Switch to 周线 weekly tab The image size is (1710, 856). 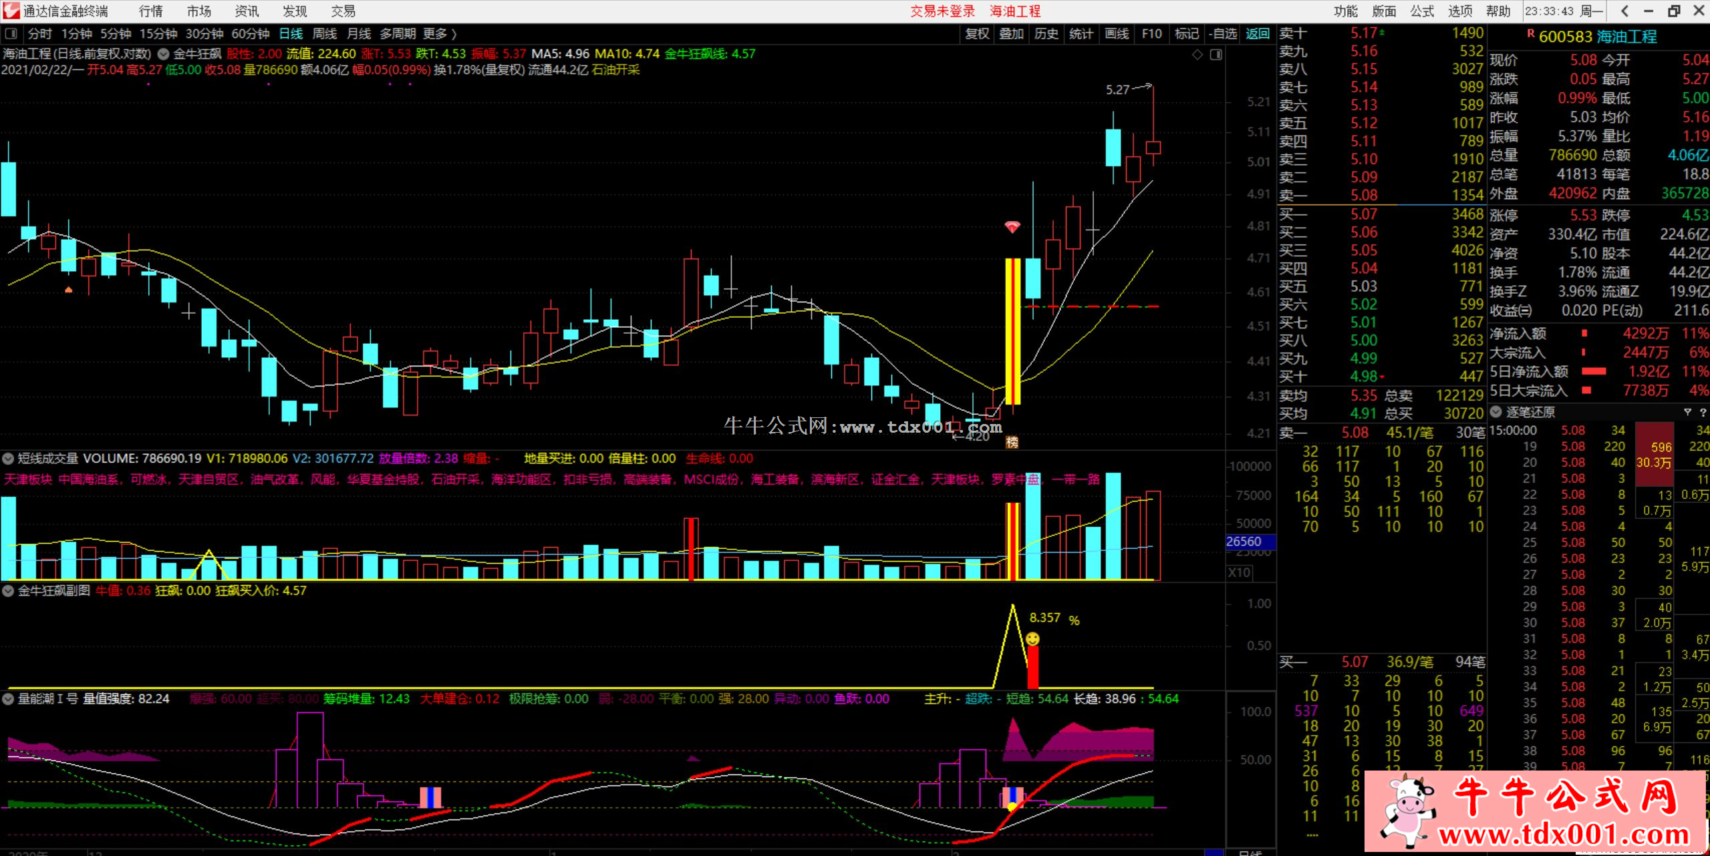click(x=325, y=34)
